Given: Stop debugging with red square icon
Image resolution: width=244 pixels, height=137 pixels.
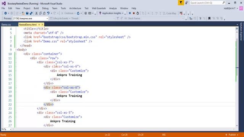Looking at the screenshot, I should [x=134, y=13].
